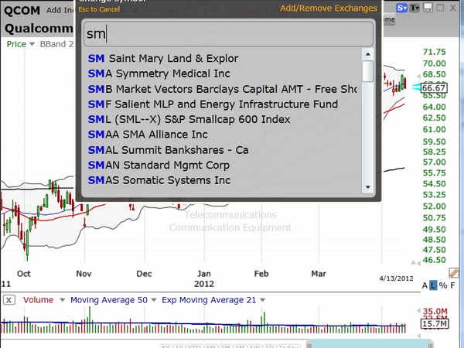Viewport: 464px width, 348px height.
Task: Select SMAL Summit Bankshares - Ca
Action: click(x=168, y=150)
